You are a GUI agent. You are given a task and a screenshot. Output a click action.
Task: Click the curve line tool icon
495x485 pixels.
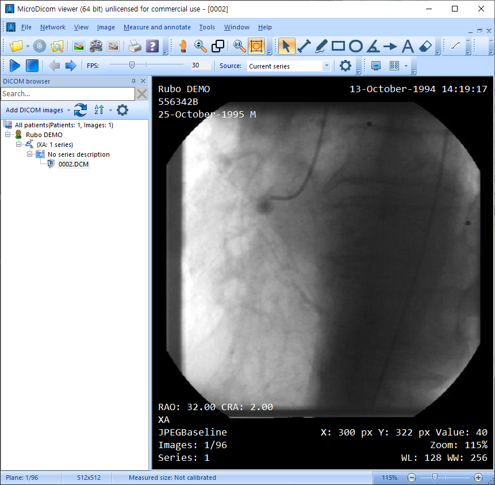455,46
